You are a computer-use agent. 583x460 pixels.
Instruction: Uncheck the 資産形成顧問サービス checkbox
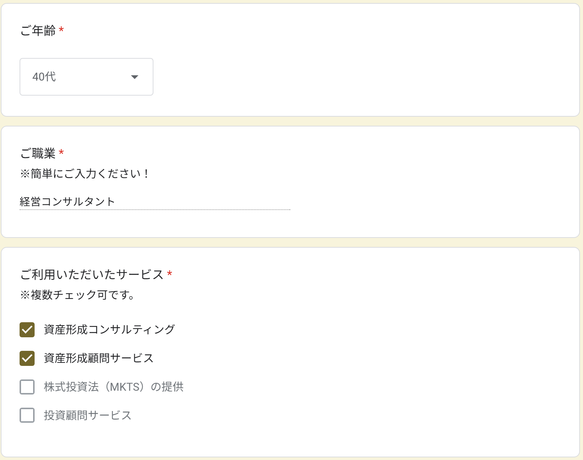27,358
